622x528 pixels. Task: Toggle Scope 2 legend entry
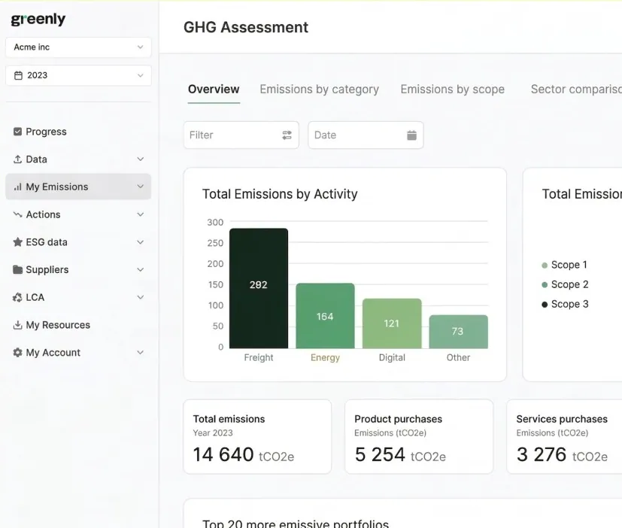pos(565,285)
